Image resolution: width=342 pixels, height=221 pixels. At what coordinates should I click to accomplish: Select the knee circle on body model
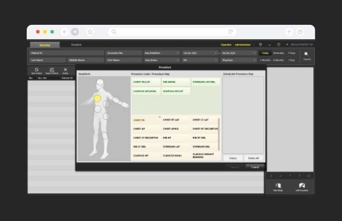(x=105, y=136)
